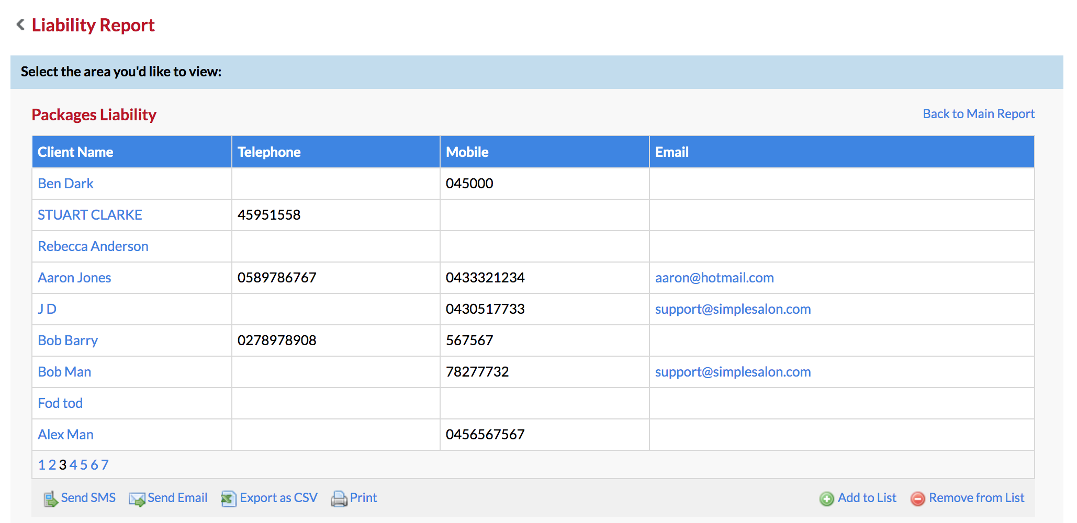Select Bob Barry's mobile 567567

[469, 340]
